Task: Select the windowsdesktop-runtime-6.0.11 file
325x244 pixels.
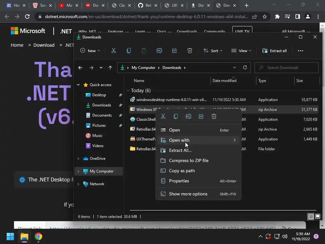Action: tap(224, 100)
